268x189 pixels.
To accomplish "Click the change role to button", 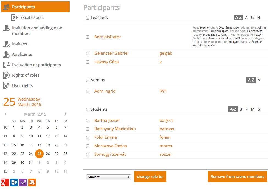I will [x=150, y=177].
